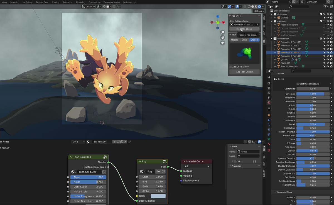
Task: Pin the Scene with the pin icon
Action: tap(290, 2)
